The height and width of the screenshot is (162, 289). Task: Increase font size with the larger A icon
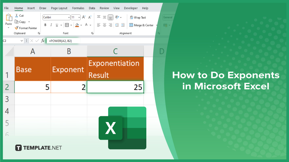84,17
